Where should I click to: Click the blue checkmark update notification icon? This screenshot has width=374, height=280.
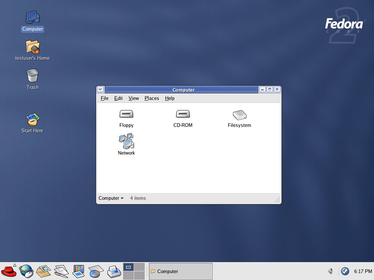point(345,271)
